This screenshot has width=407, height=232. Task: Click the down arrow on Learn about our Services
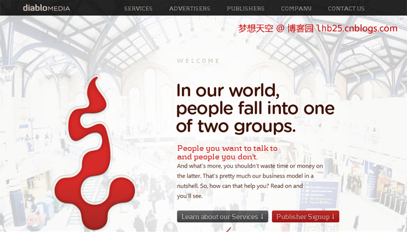[x=262, y=216]
